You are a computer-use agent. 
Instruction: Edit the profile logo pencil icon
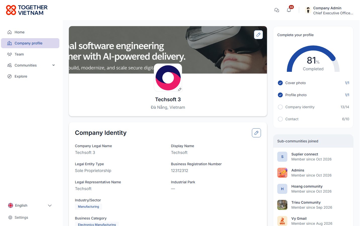click(180, 89)
